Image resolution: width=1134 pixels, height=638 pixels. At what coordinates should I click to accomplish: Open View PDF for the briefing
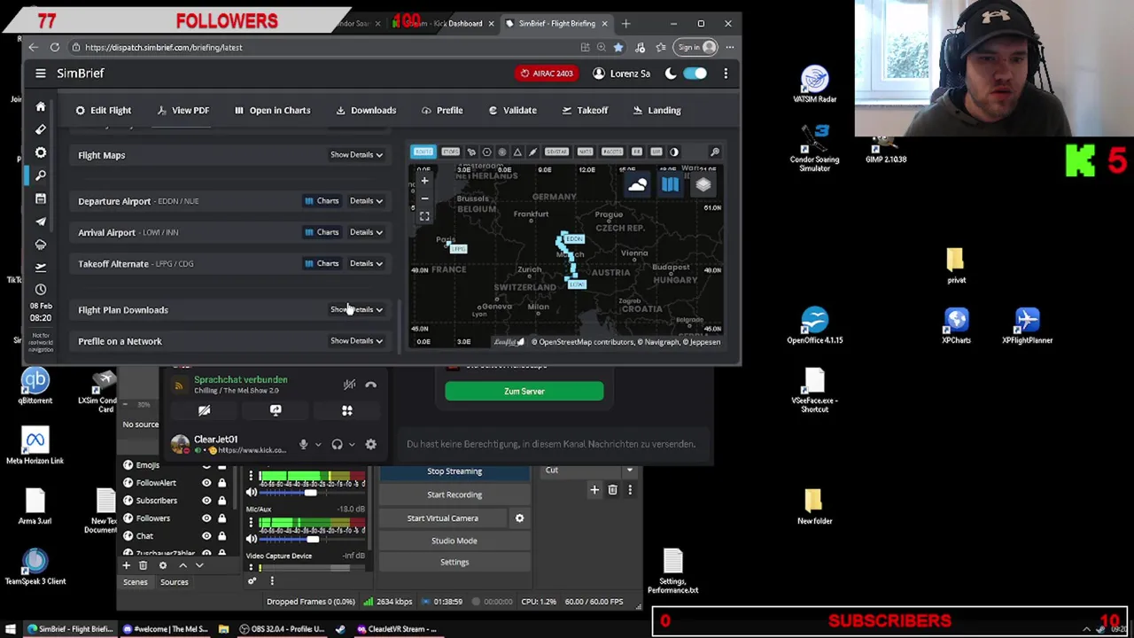[183, 111]
